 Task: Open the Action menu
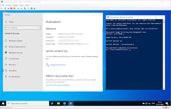(9, 5)
